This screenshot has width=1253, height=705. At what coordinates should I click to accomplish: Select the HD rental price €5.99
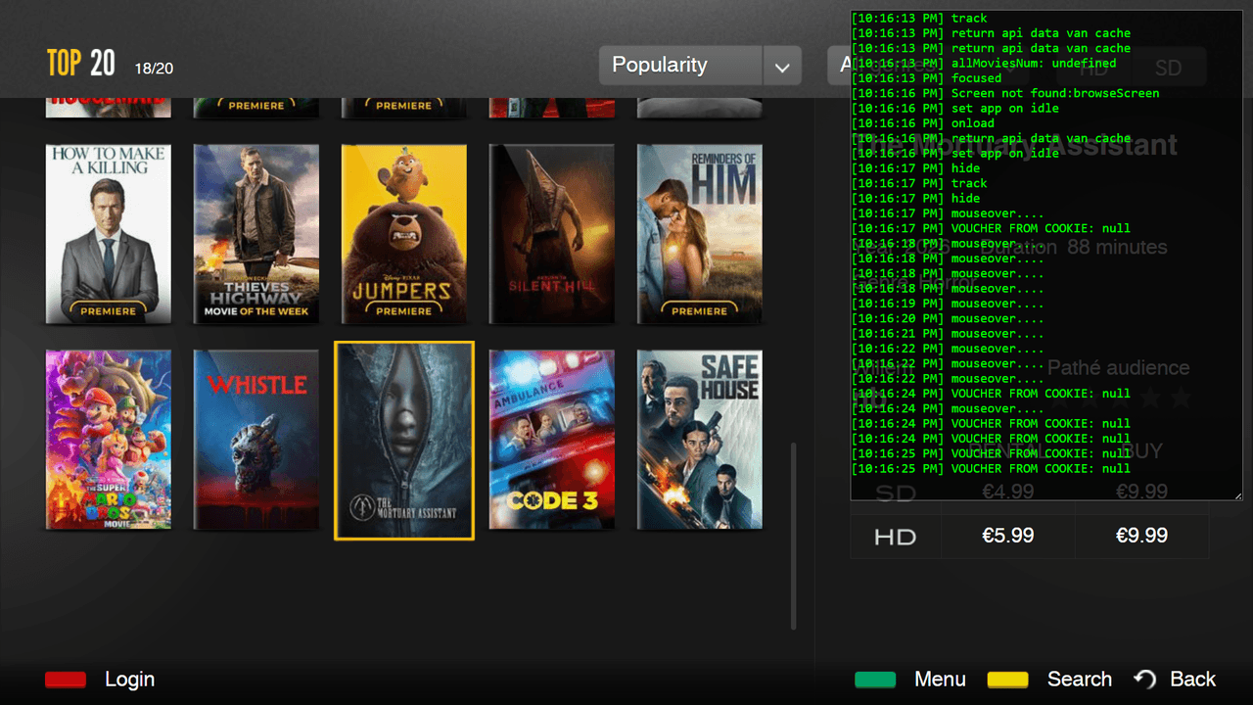point(1008,536)
